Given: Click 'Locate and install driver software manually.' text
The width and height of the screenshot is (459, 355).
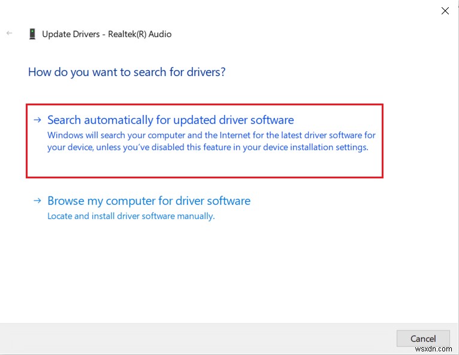Looking at the screenshot, I should [131, 216].
